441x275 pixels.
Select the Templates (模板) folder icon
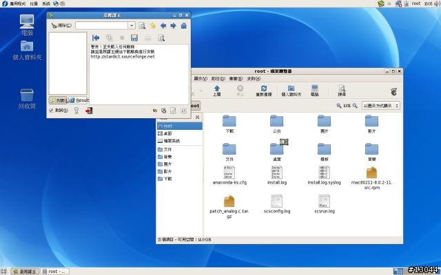(325, 152)
